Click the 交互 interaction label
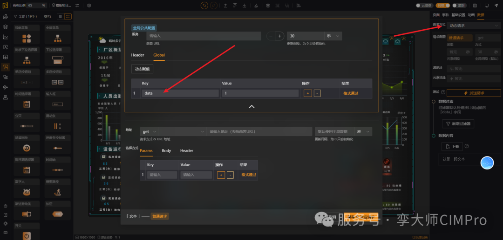 tap(48, 16)
